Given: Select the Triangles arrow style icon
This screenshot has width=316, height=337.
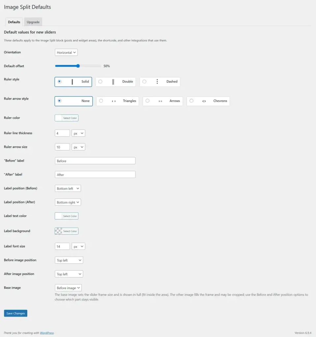Looking at the screenshot, I should 114,101.
